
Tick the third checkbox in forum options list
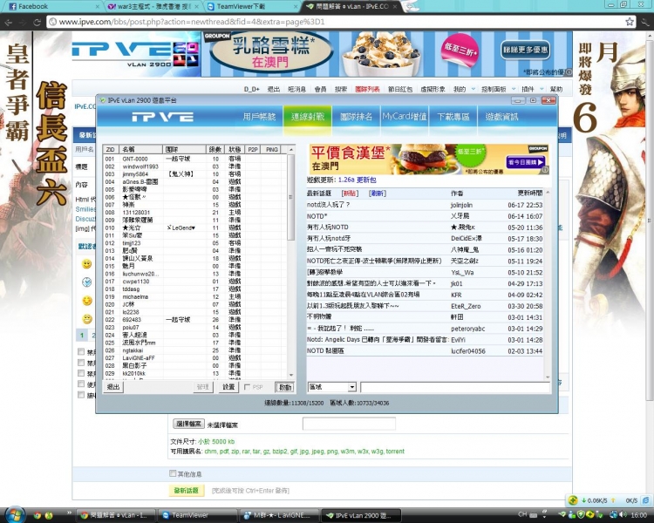click(81, 373)
